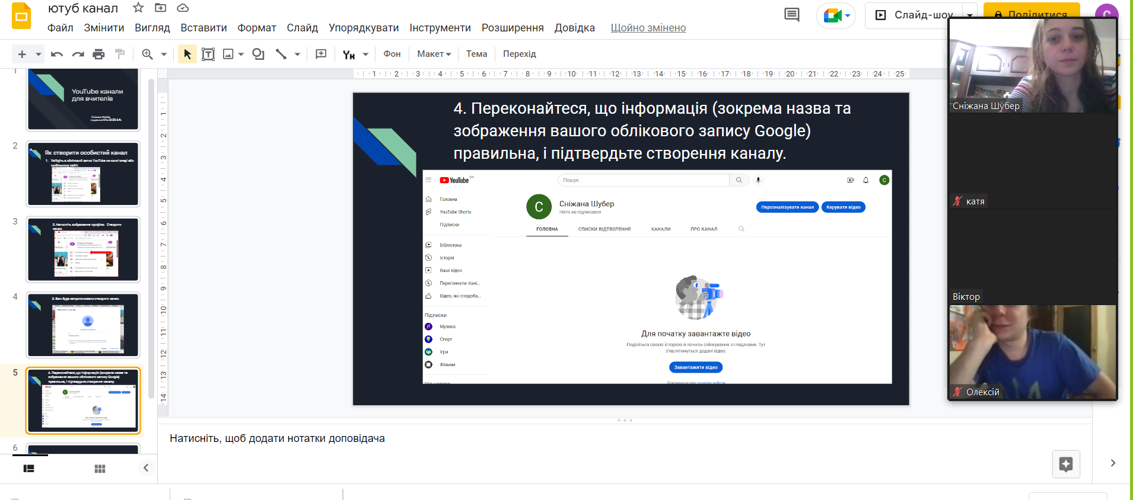Open the Інструменти menu
The width and height of the screenshot is (1133, 500).
coord(440,28)
